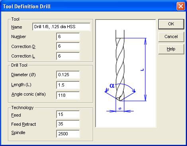The height and width of the screenshot is (146, 187).
Task: Select the Length (L) value box
Action: coord(68,85)
